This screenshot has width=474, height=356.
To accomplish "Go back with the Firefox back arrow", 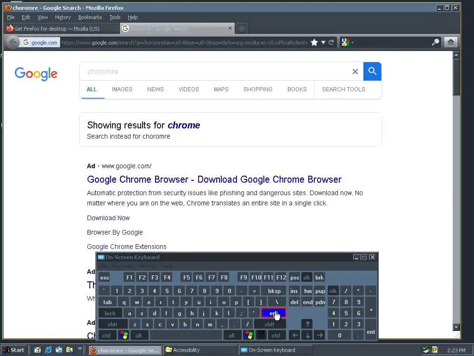I will [12, 42].
